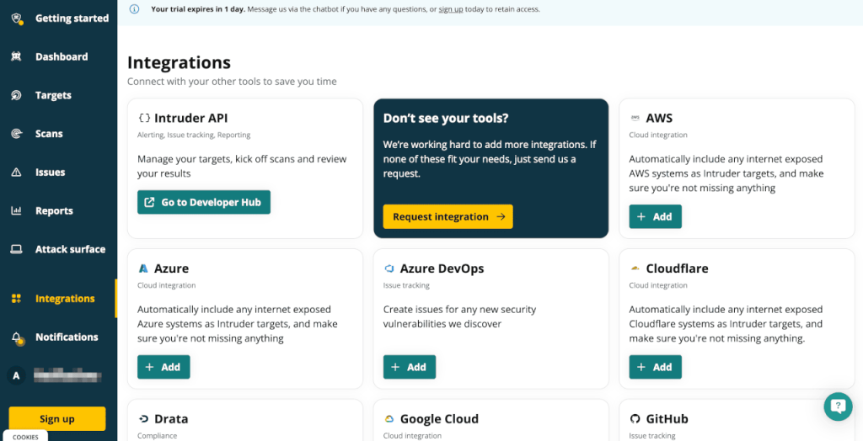The image size is (863, 441).
Task: Add the AWS integration
Action: pos(655,216)
